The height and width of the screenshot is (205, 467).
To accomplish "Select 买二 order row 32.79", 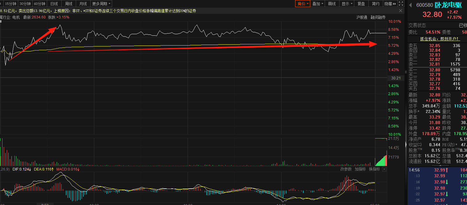I will pos(437,74).
